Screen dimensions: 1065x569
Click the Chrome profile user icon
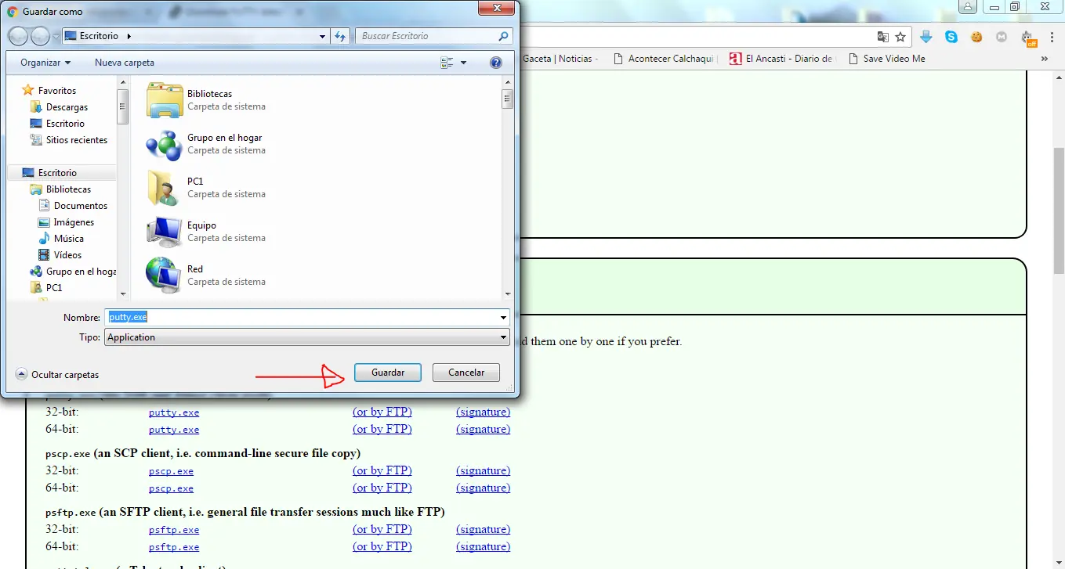tap(968, 6)
